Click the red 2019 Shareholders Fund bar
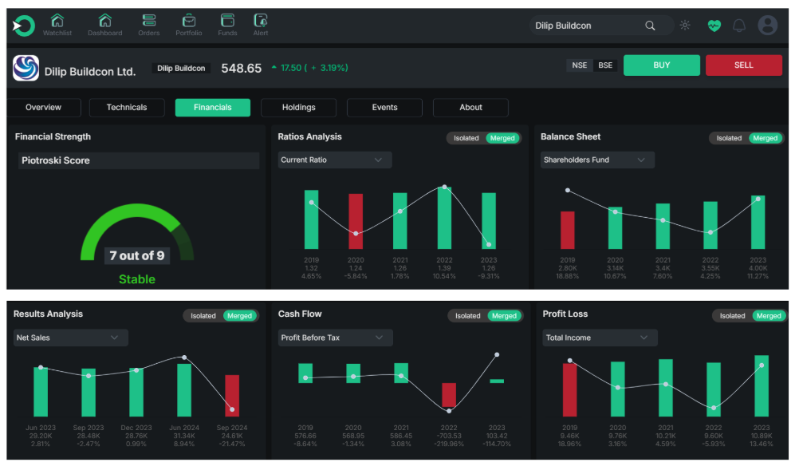Screen dimensions: 799x470 coord(567,231)
